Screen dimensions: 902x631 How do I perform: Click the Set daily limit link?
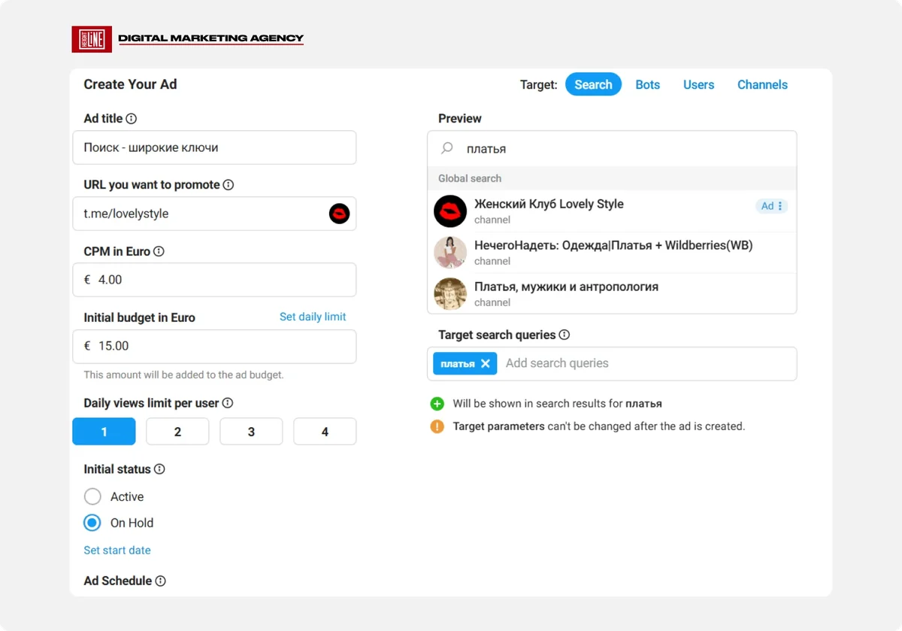pos(313,317)
